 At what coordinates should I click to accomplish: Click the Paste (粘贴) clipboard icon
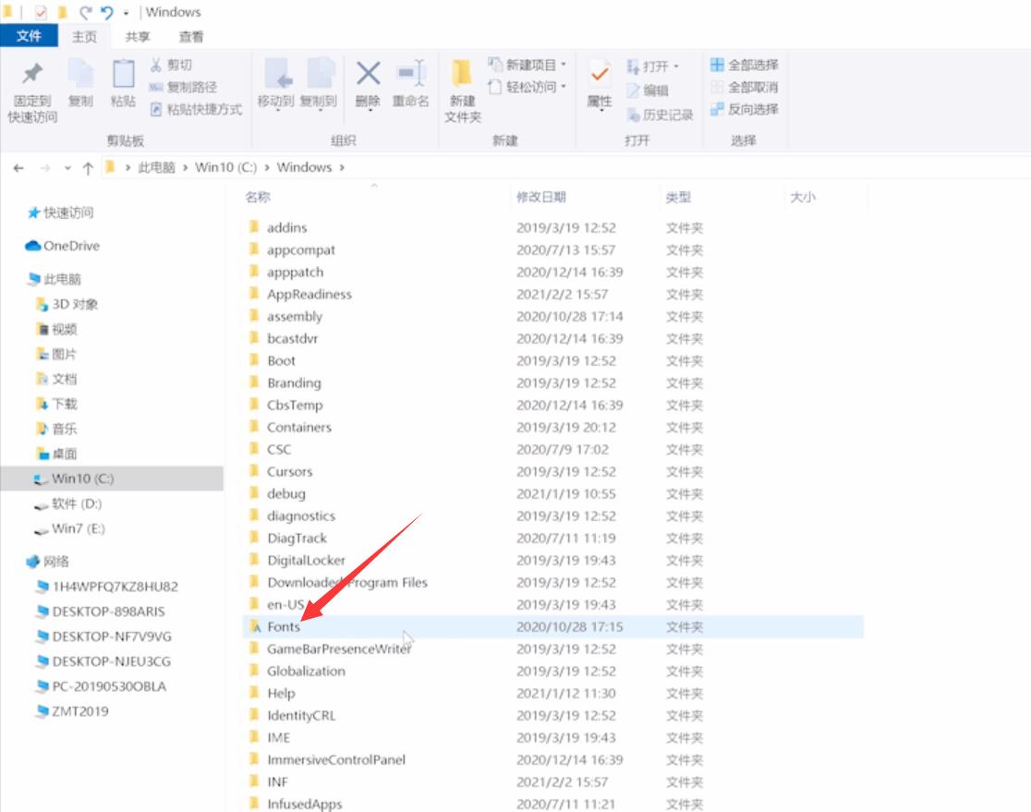[123, 74]
